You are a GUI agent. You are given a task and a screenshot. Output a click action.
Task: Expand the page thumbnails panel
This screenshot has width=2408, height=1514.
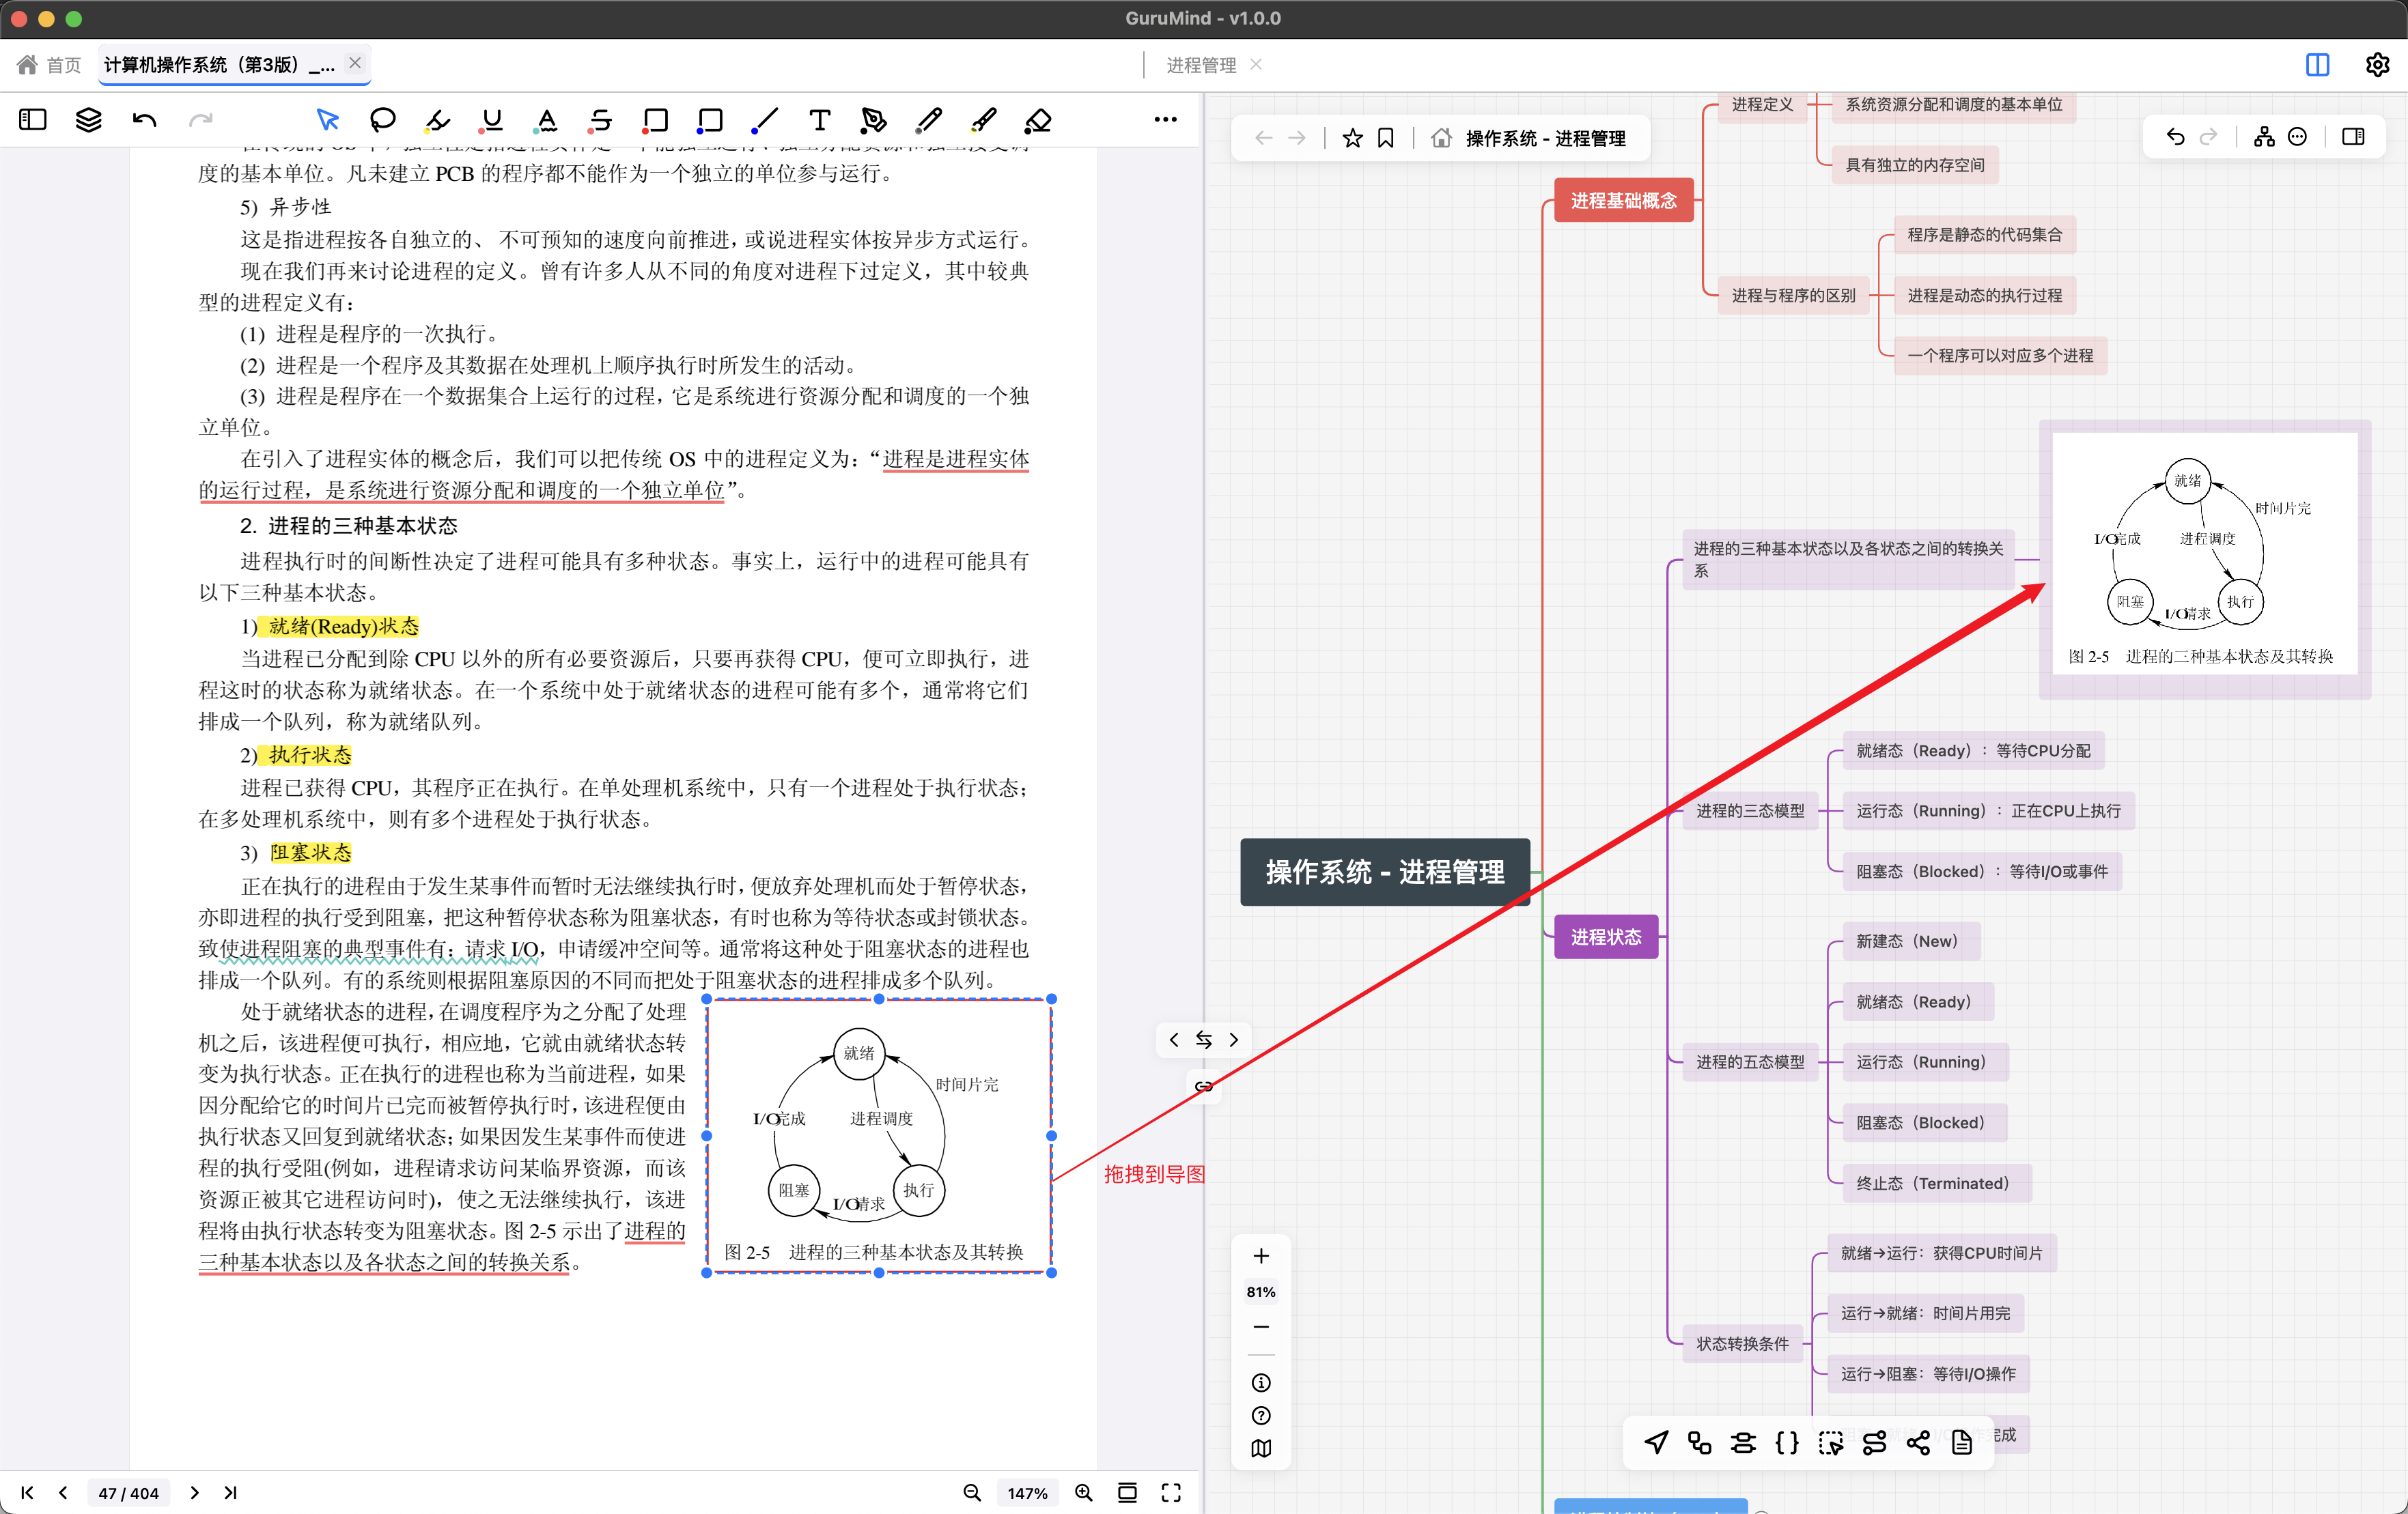point(88,120)
